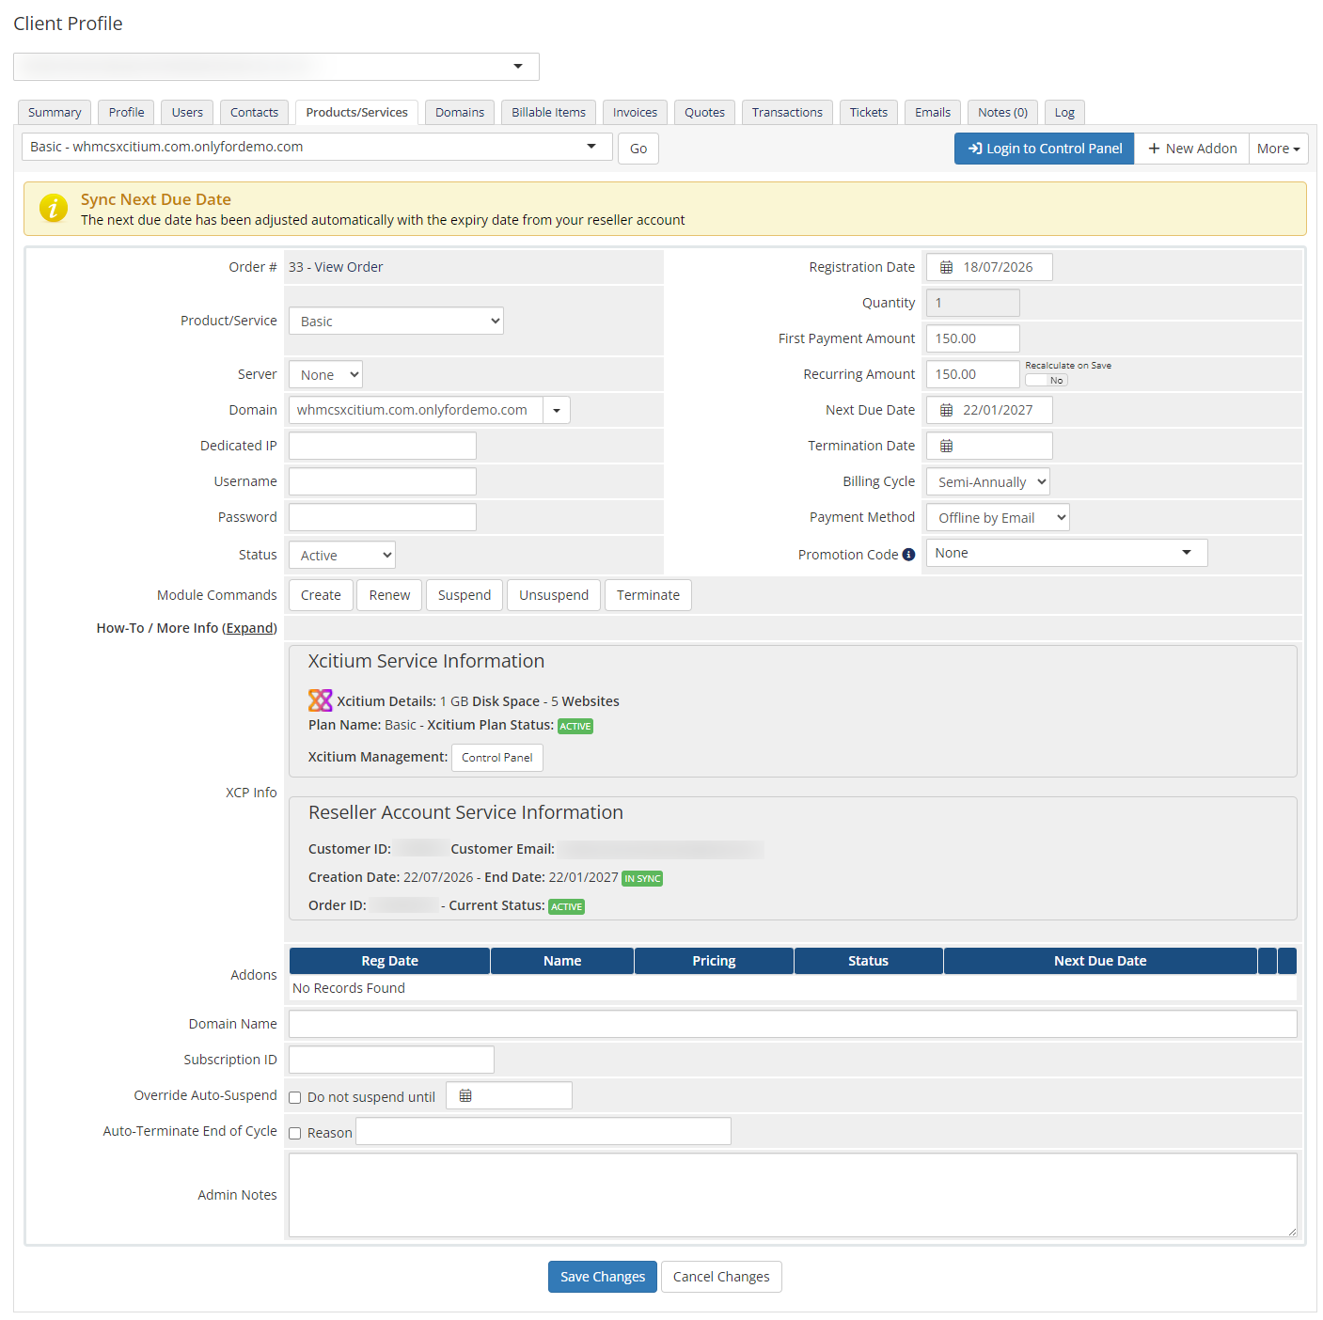Run the Unsuspend module command
This screenshot has height=1320, width=1323.
pyautogui.click(x=554, y=595)
